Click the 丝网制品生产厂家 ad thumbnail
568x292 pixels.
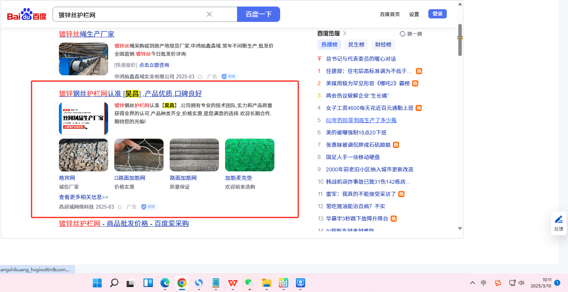click(x=84, y=118)
